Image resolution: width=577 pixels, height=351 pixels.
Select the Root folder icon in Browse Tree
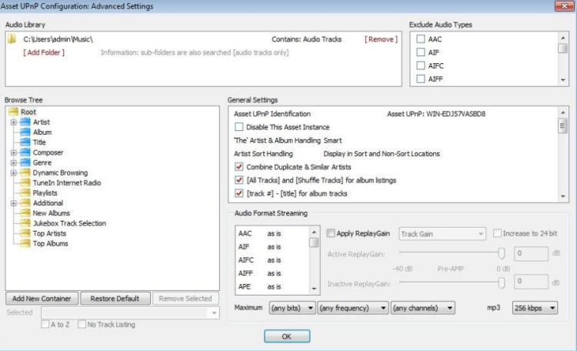[13, 112]
